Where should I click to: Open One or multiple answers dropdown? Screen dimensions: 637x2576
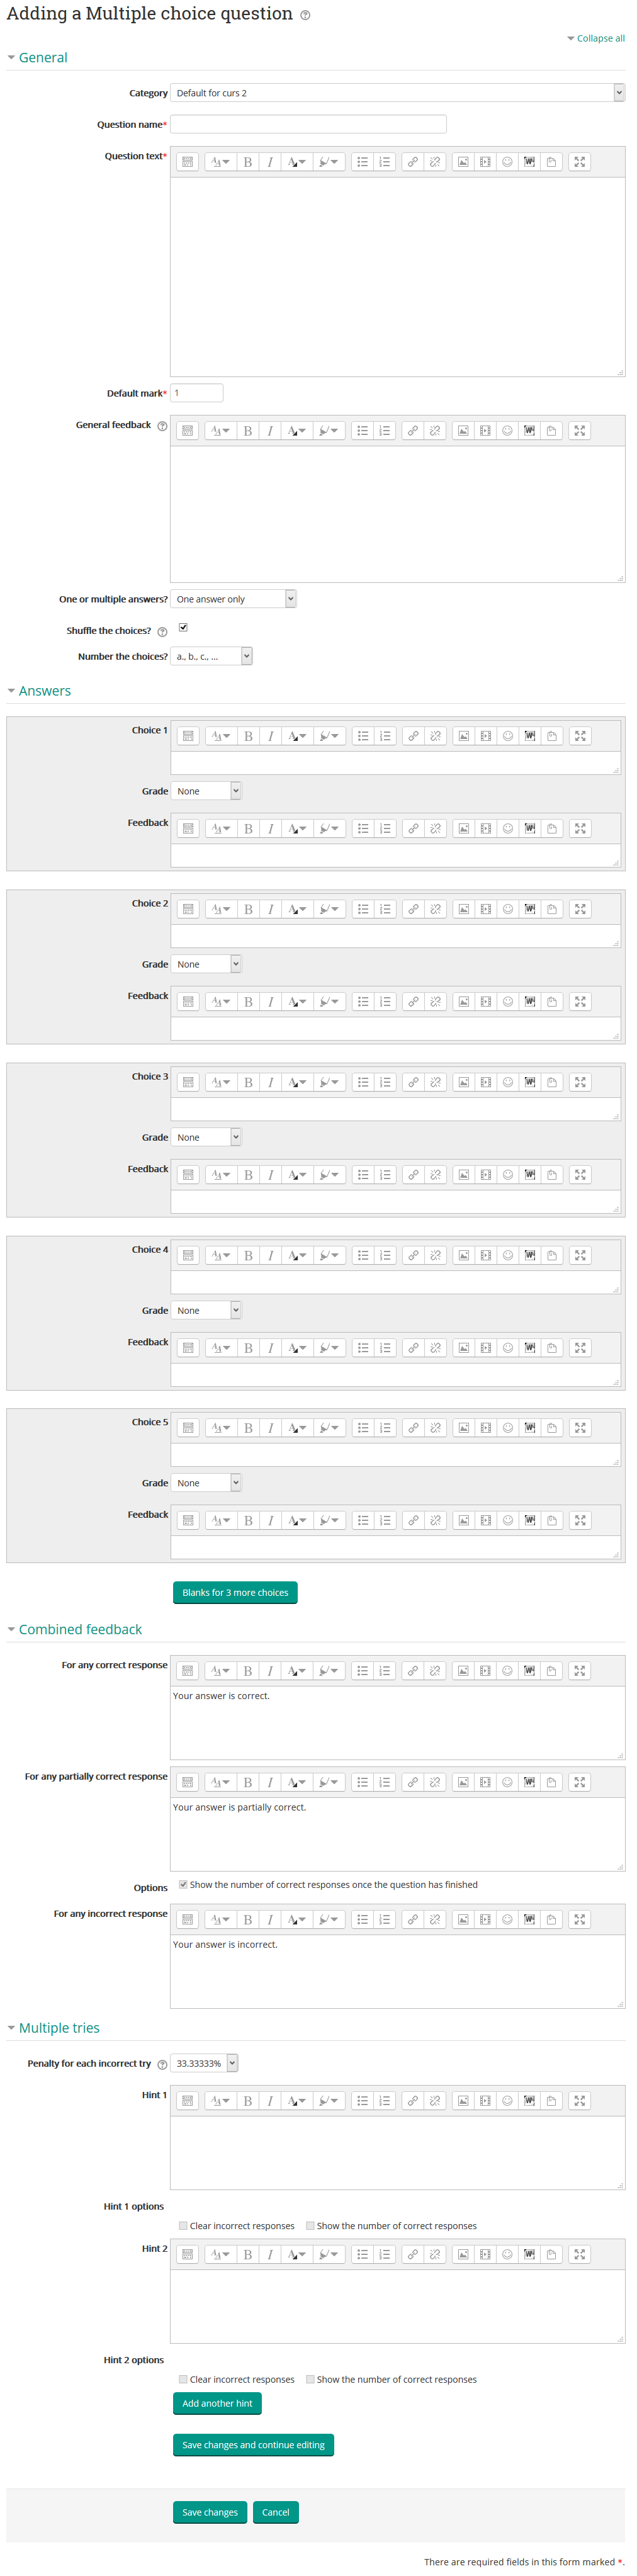[x=234, y=599]
